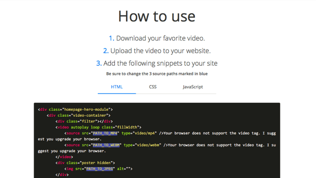Click the closing </video> tag
This screenshot has height=178, width=316.
click(64, 157)
